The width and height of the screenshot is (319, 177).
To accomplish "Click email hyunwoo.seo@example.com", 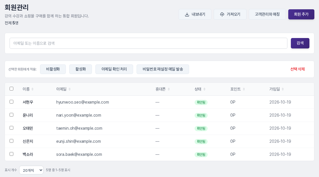I will (x=83, y=102).
